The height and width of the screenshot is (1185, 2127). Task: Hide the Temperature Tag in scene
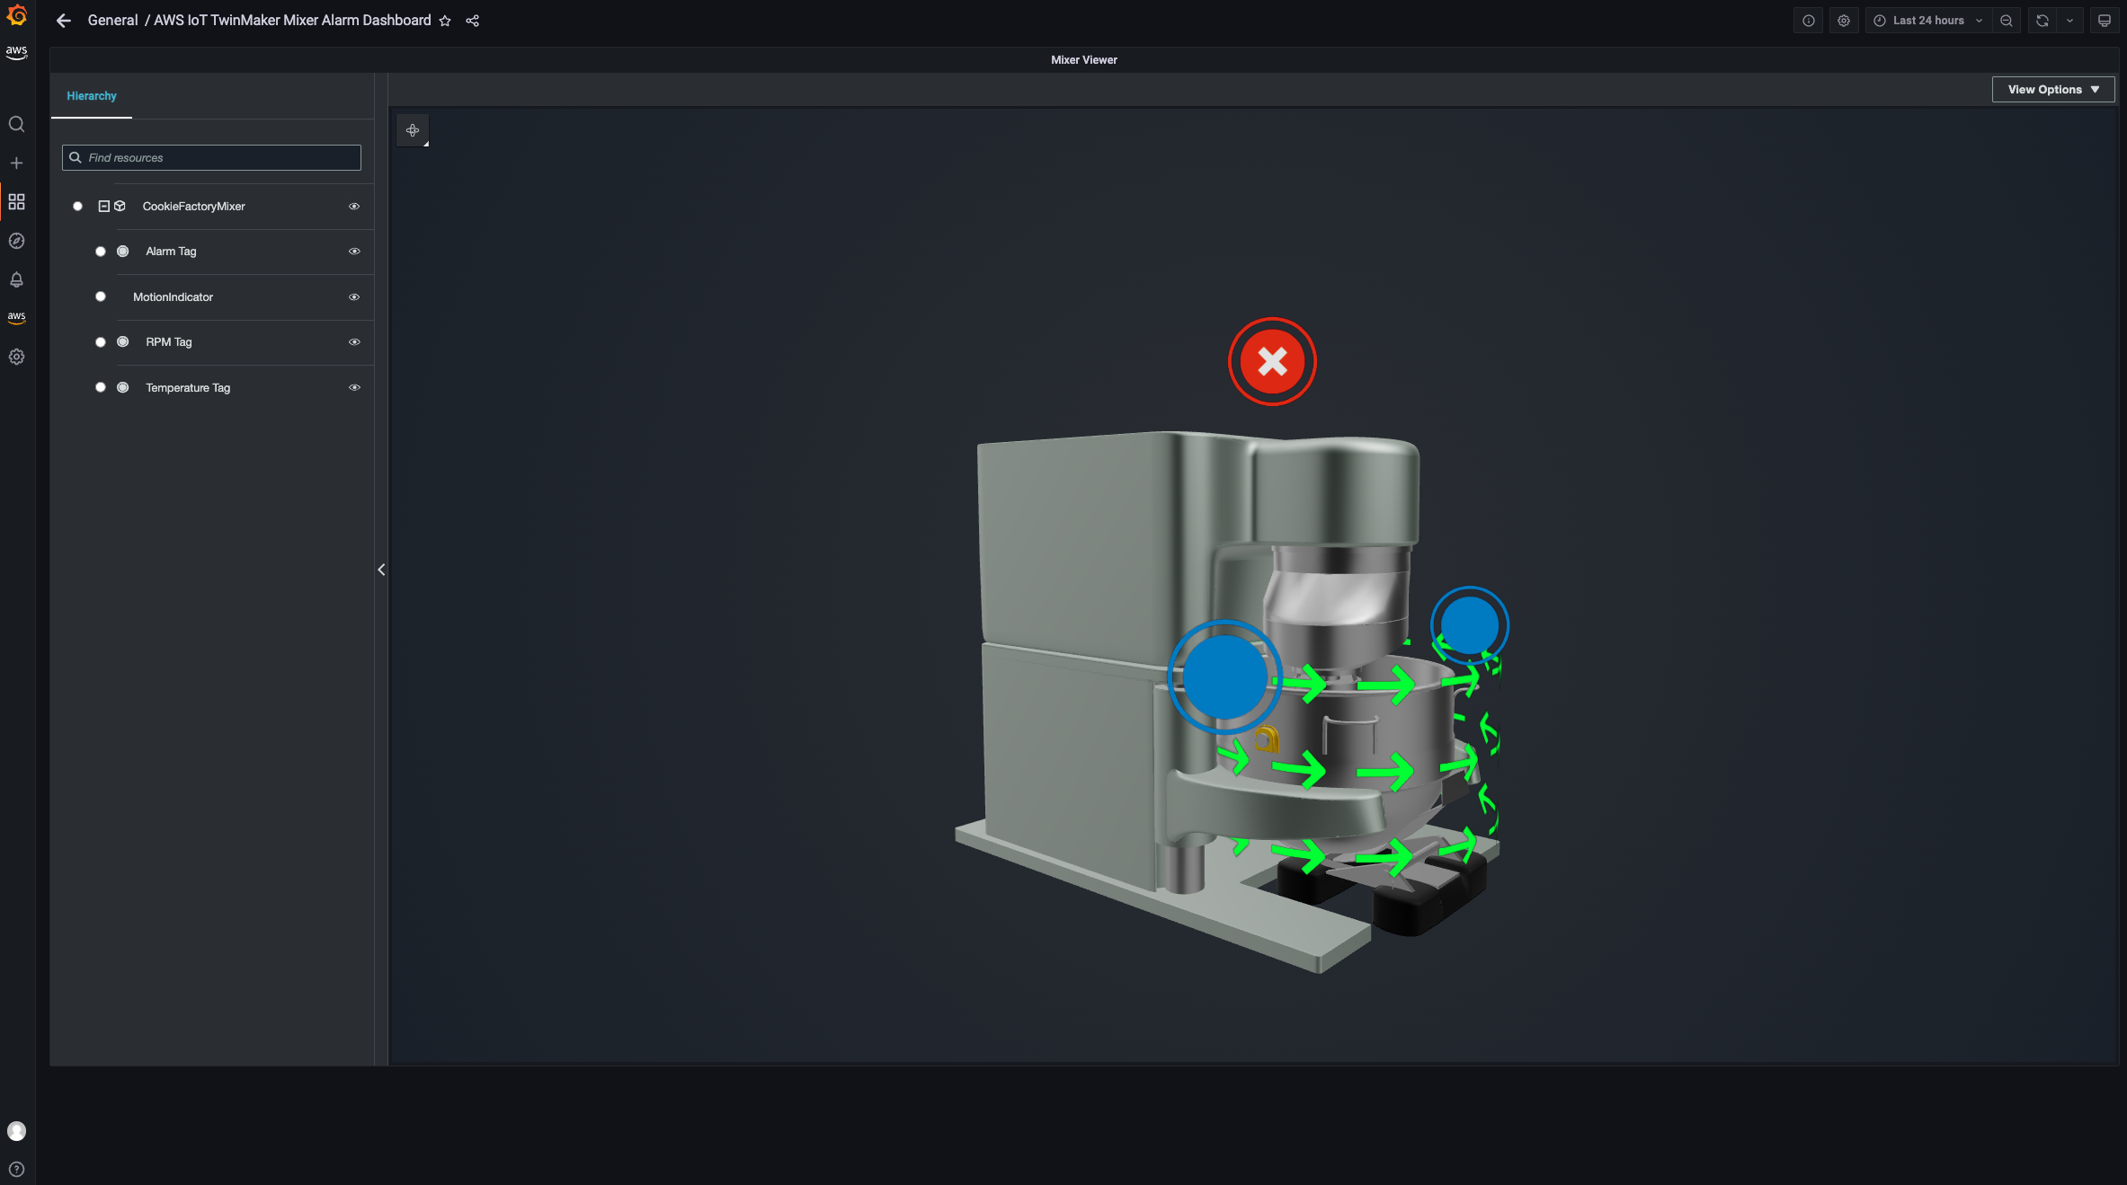354,388
